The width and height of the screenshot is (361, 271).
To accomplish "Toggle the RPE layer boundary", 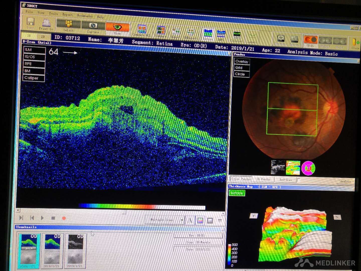I will tap(34, 64).
